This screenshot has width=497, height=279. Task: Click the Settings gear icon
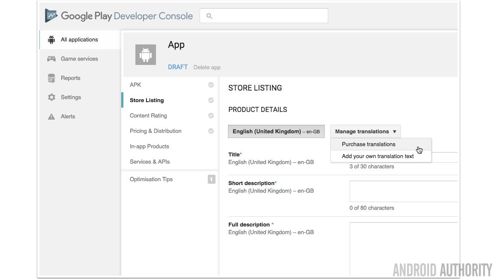(51, 97)
